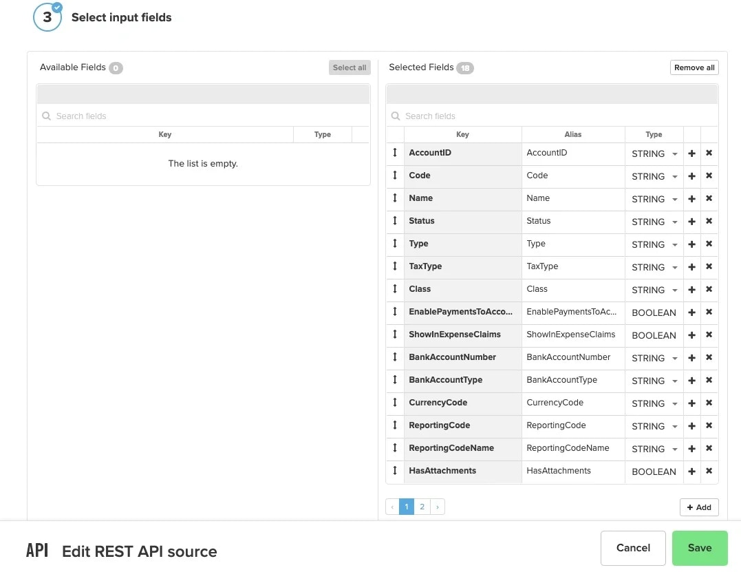The image size is (741, 572).
Task: Click plus icon for ReportingCodeName row
Action: click(691, 448)
